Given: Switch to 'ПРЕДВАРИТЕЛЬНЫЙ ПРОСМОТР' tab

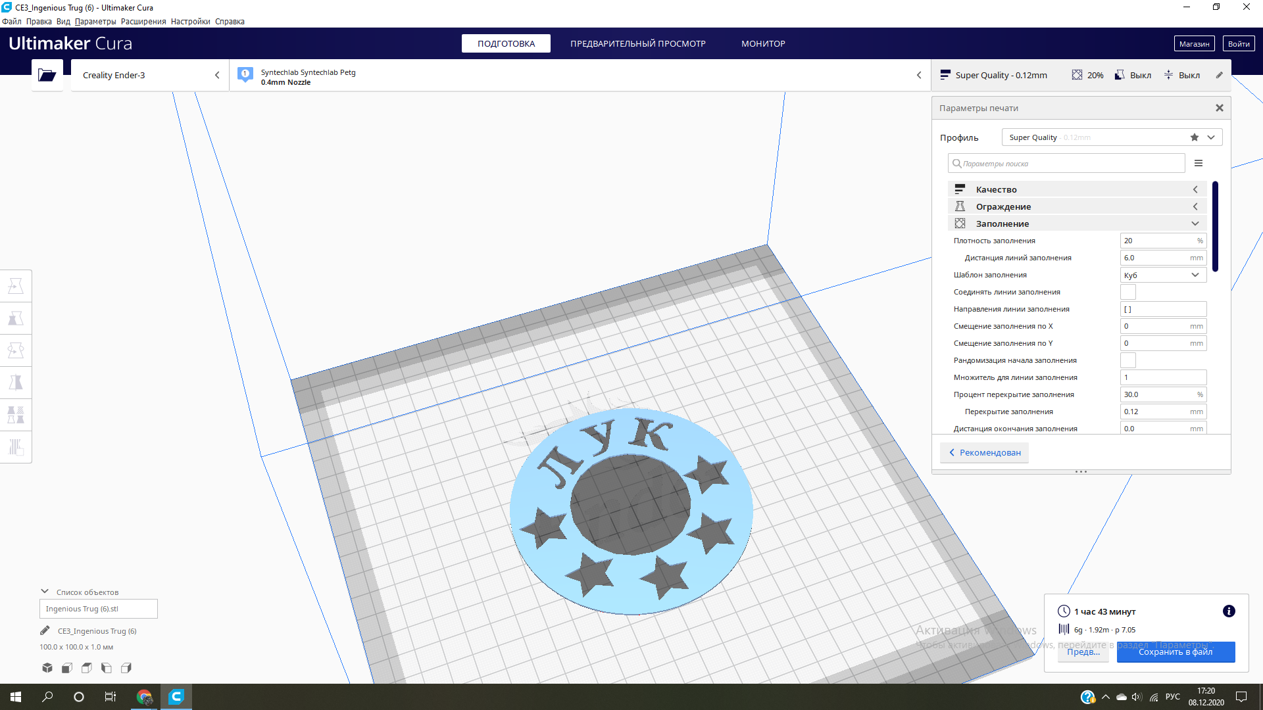Looking at the screenshot, I should [637, 43].
